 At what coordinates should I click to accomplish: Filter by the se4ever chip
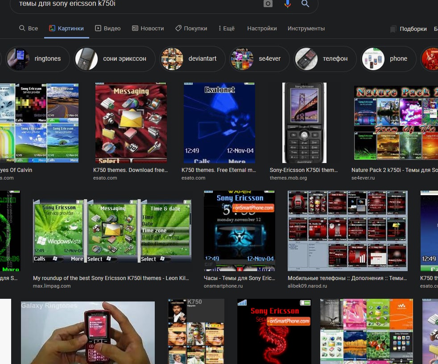click(260, 59)
